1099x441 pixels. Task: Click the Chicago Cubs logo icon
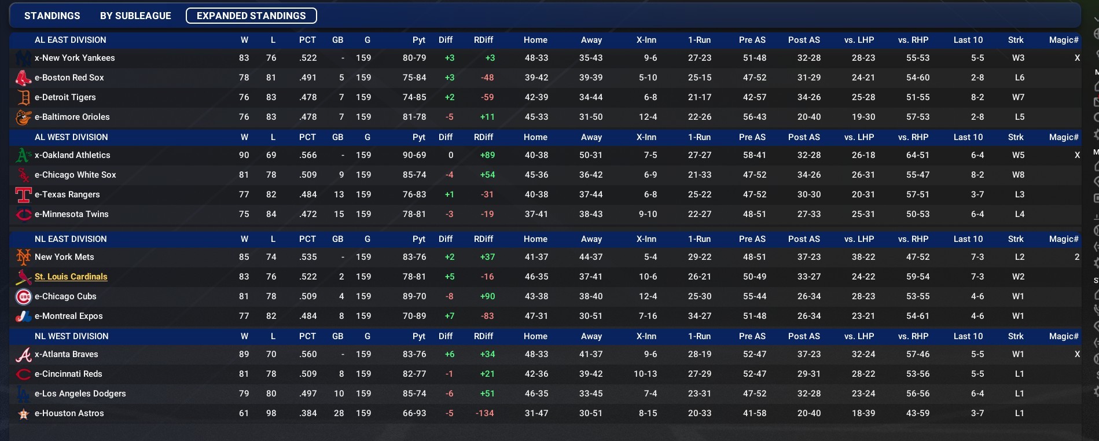tap(23, 297)
